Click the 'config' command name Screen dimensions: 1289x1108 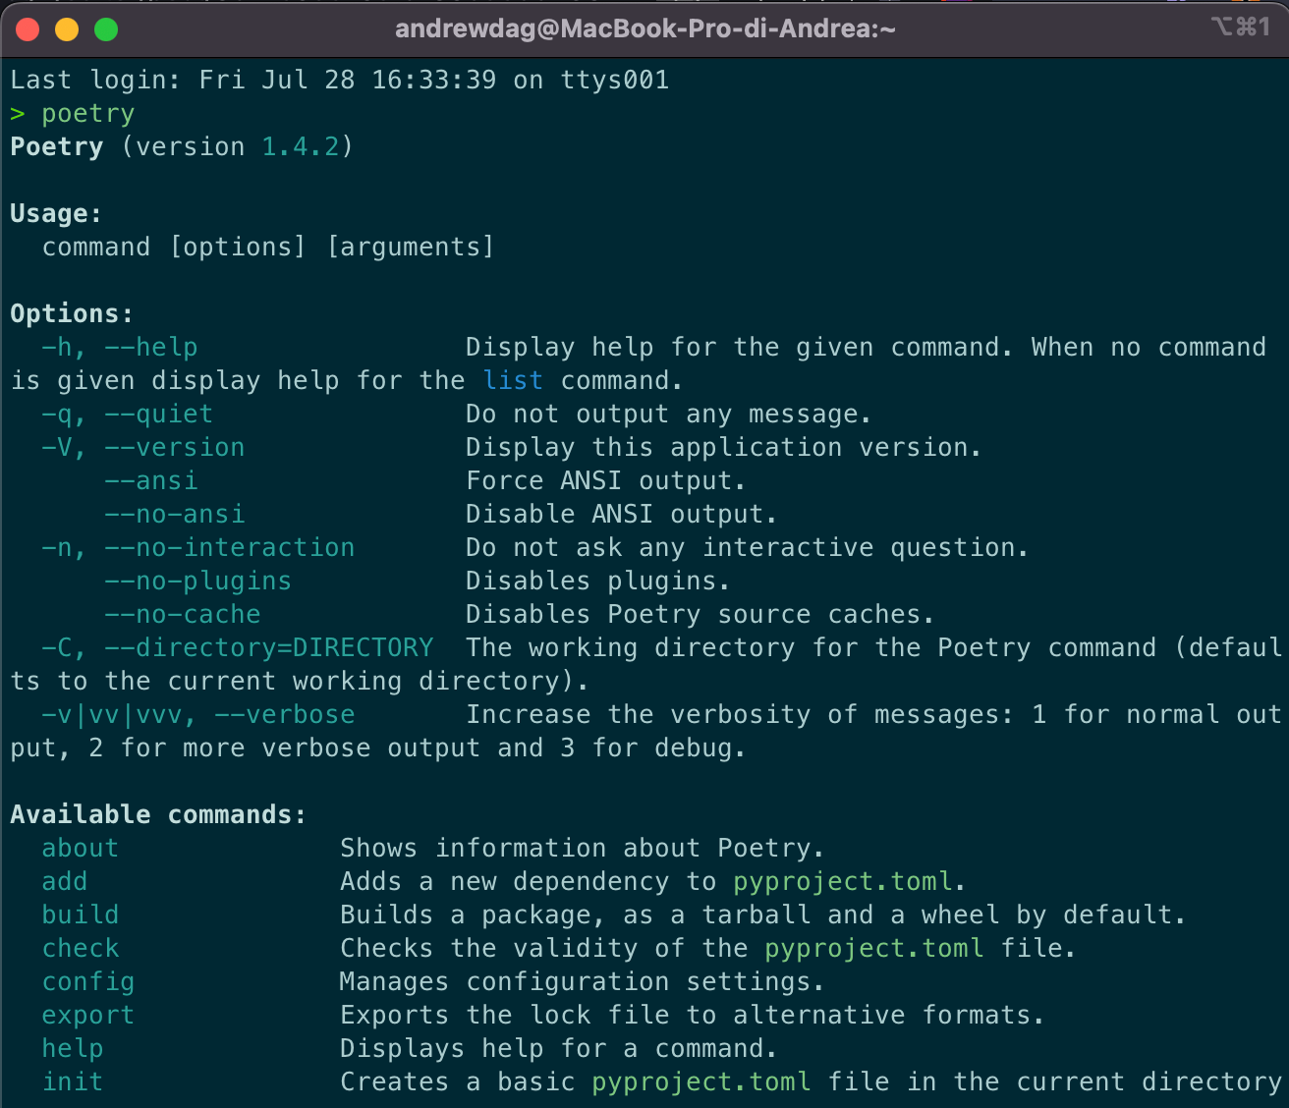point(88,981)
